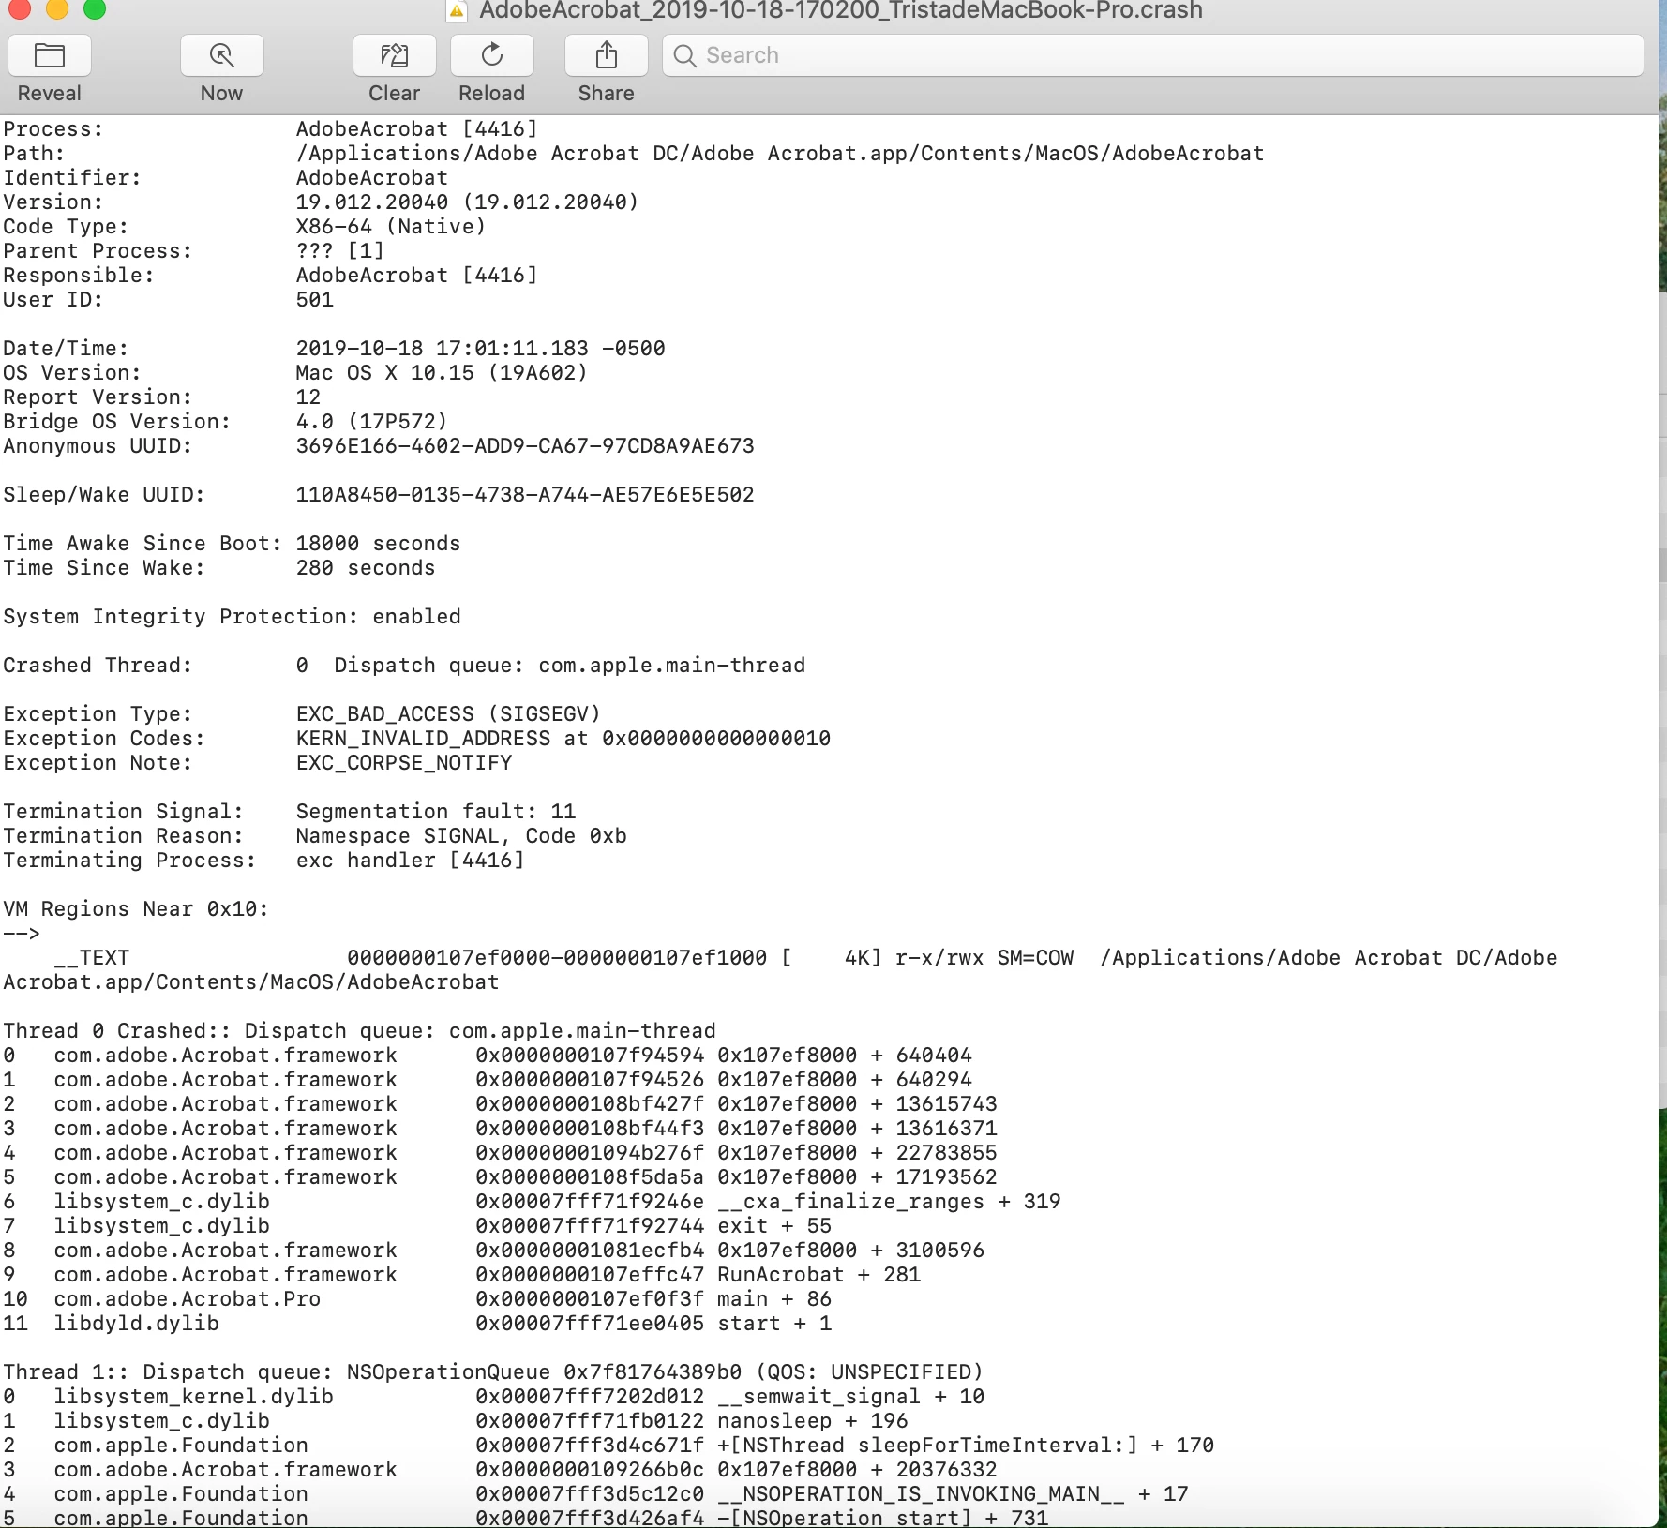Click the magnifier icon in Search
This screenshot has height=1528, width=1667.
coord(685,56)
